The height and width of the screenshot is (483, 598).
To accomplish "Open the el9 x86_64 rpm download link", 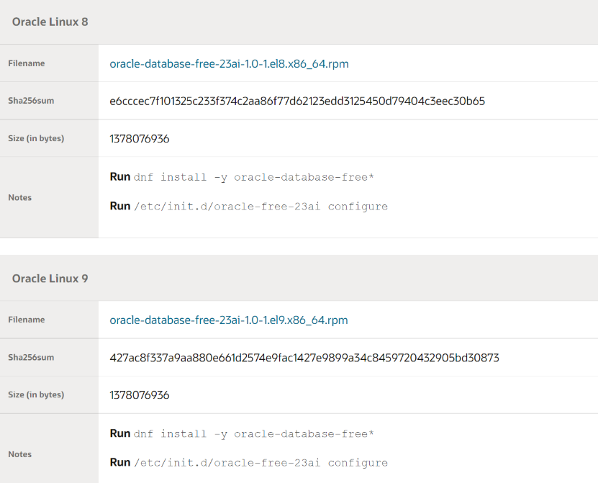I will (228, 320).
